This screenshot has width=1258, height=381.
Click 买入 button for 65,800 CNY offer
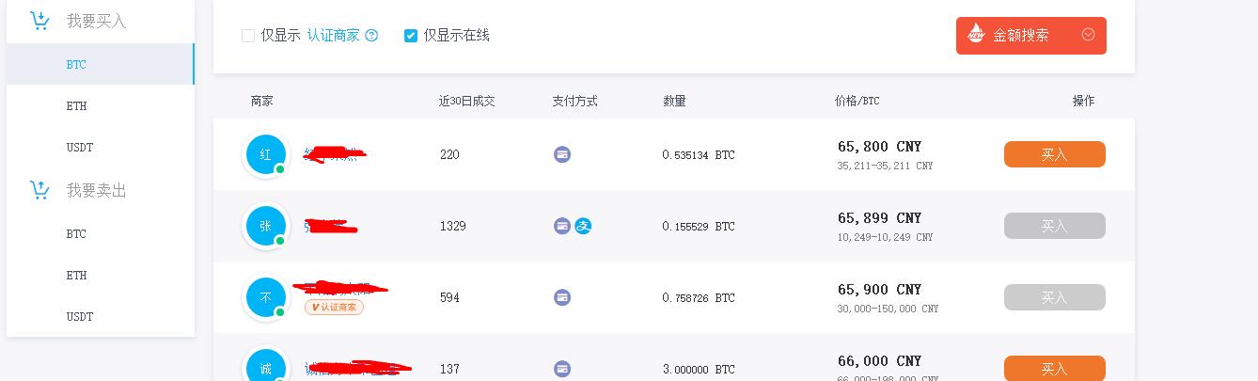click(1055, 154)
